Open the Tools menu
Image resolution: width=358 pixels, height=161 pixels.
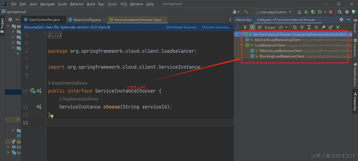tap(112, 4)
